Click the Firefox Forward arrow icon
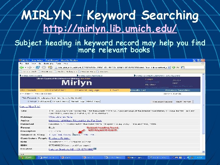The image size is (220, 165). (29, 68)
